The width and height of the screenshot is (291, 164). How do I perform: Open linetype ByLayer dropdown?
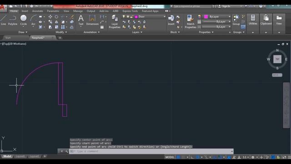(229, 27)
